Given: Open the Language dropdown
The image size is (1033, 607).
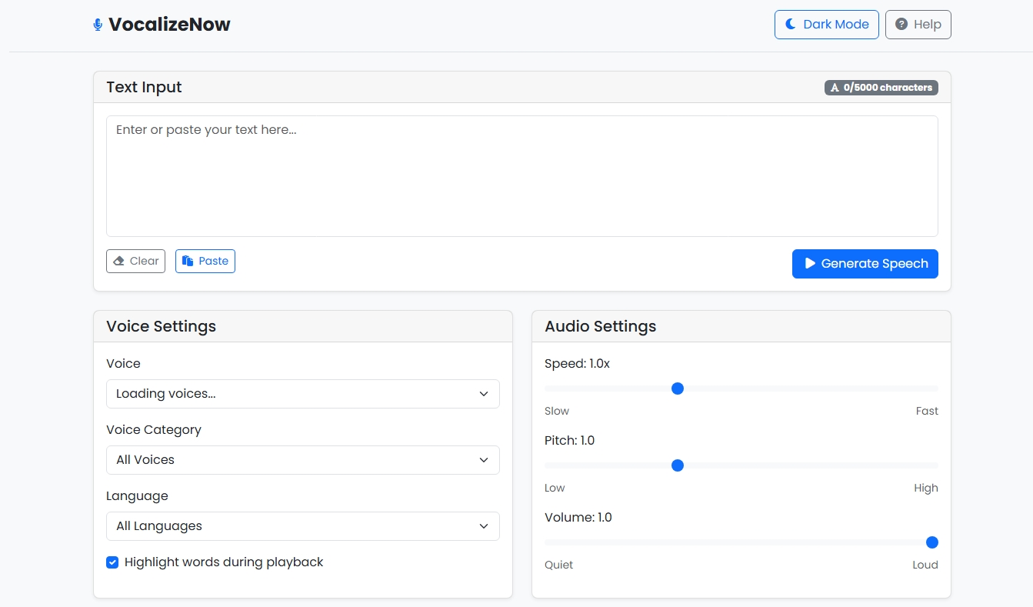Looking at the screenshot, I should 303,526.
